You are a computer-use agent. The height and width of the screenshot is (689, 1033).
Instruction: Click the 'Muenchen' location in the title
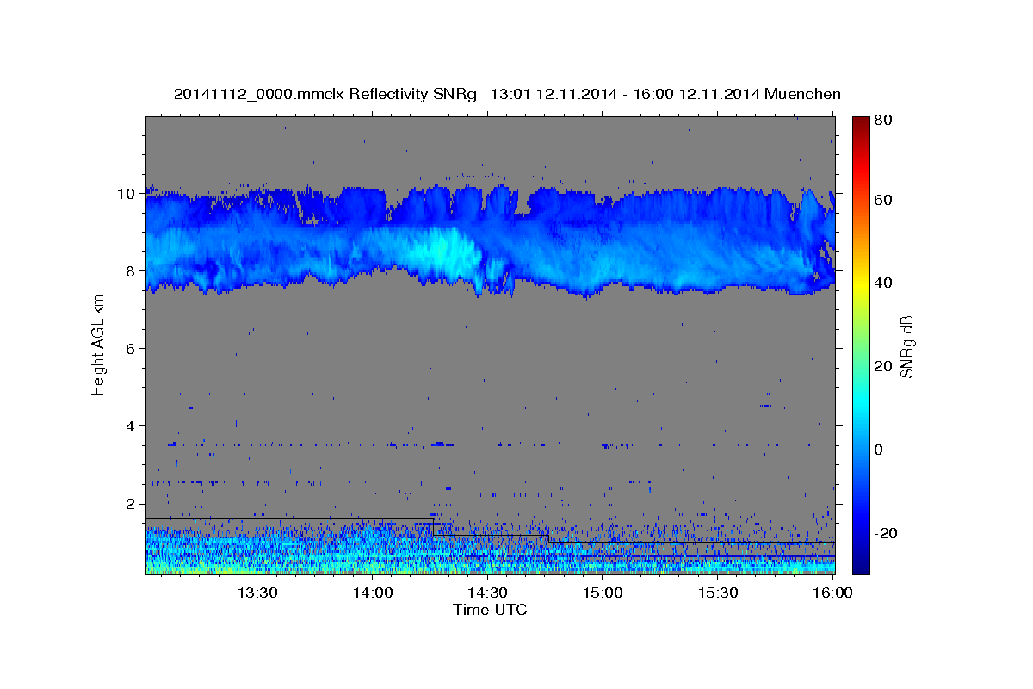point(802,94)
